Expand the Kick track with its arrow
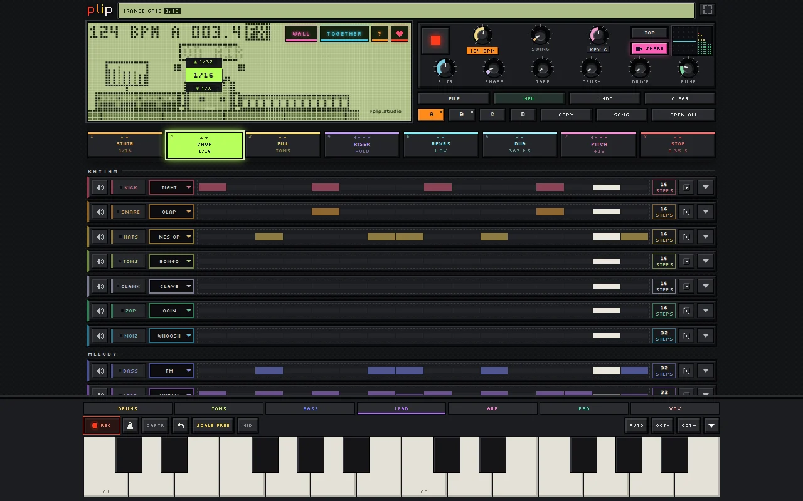 (705, 187)
